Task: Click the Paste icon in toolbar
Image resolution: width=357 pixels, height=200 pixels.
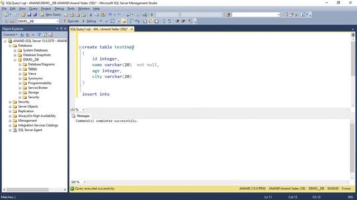Action: pos(103,15)
